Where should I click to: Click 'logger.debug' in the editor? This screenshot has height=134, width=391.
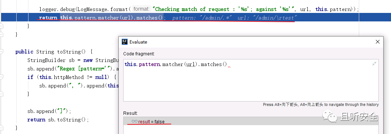click(x=57, y=10)
